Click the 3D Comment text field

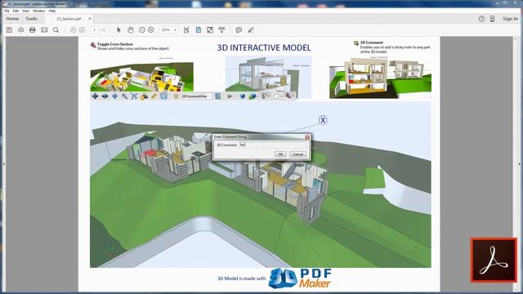point(273,145)
